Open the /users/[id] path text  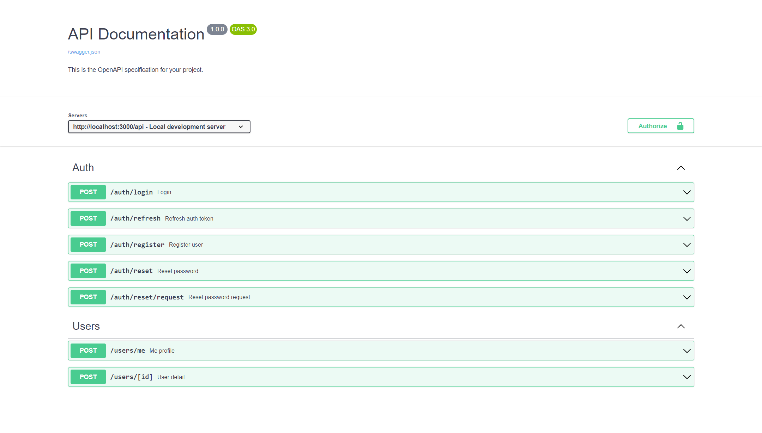pos(131,377)
